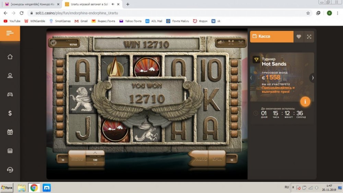Viewport: 343px width, 193px height.
Task: Click the orange tournament info icon
Action: pyautogui.click(x=305, y=101)
